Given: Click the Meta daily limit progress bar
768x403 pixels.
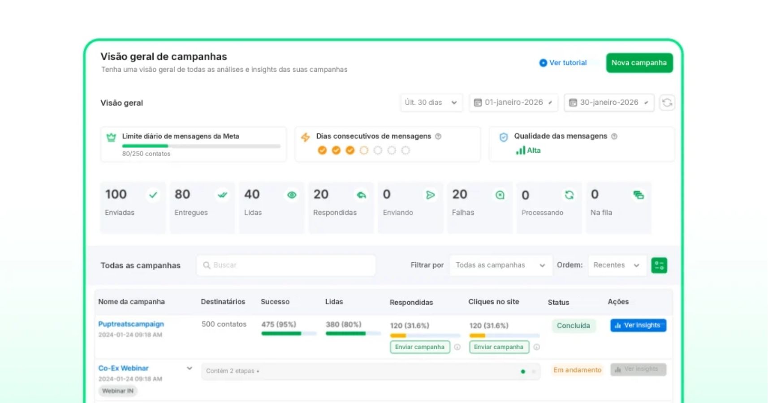Looking at the screenshot, I should pyautogui.click(x=201, y=146).
